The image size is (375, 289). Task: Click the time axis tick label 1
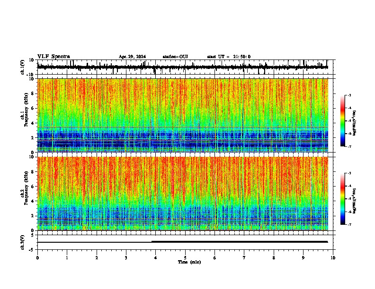click(67, 258)
